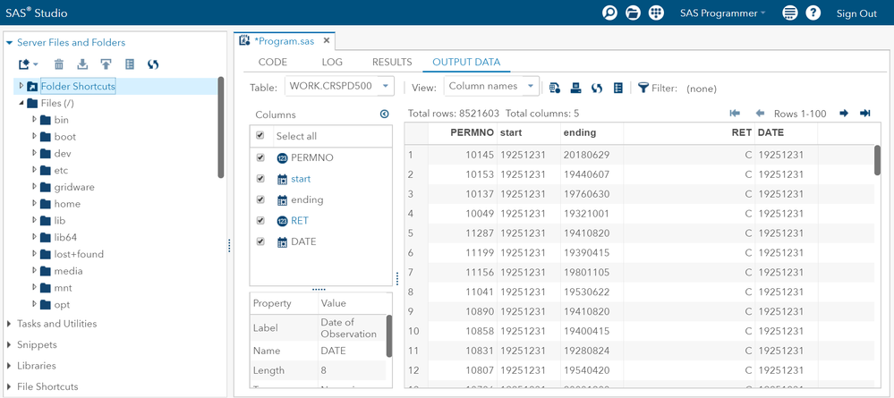Click the DATE column header
Viewport: 894px width, 398px height.
coord(787,133)
